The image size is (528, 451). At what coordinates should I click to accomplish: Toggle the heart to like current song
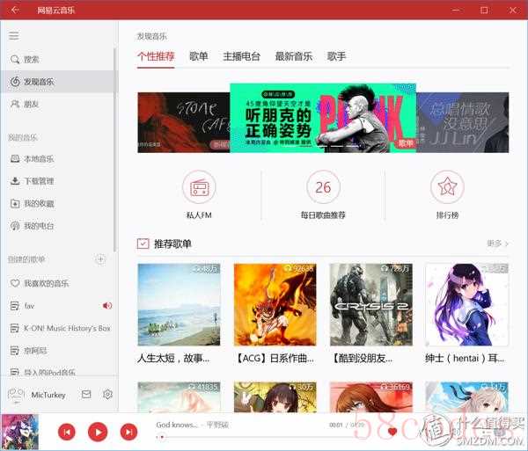392,432
